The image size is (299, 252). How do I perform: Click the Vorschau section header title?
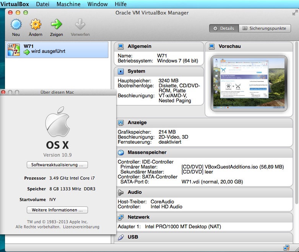click(x=229, y=46)
